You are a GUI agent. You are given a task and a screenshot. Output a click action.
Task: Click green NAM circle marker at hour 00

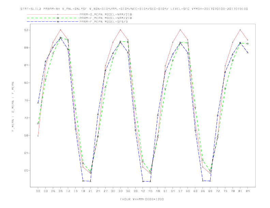click(x=38, y=123)
